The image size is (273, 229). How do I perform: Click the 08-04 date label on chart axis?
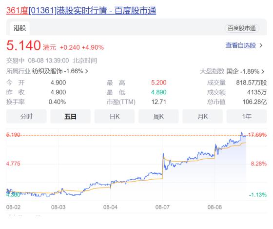110,207
